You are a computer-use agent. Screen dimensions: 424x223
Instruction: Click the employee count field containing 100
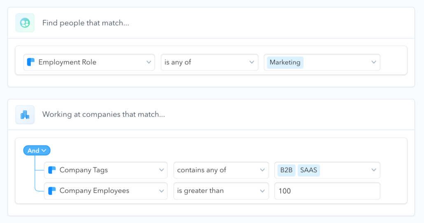pos(327,191)
